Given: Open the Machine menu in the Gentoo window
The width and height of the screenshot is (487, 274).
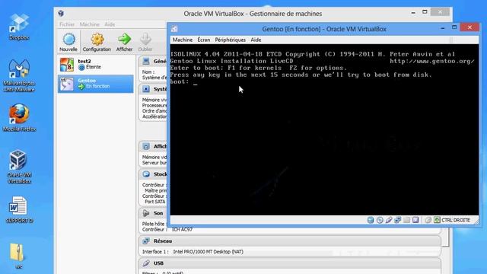Looking at the screenshot, I should click(183, 40).
